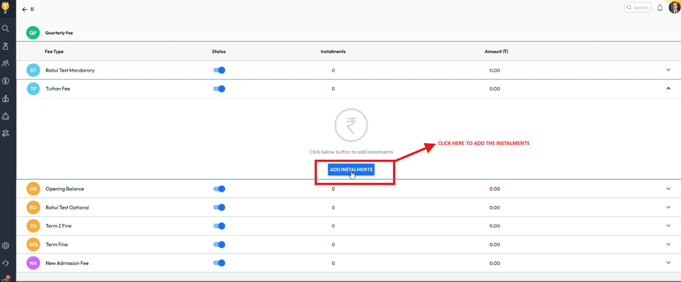Expand the New Admission Fee row
The width and height of the screenshot is (681, 282).
coord(668,263)
